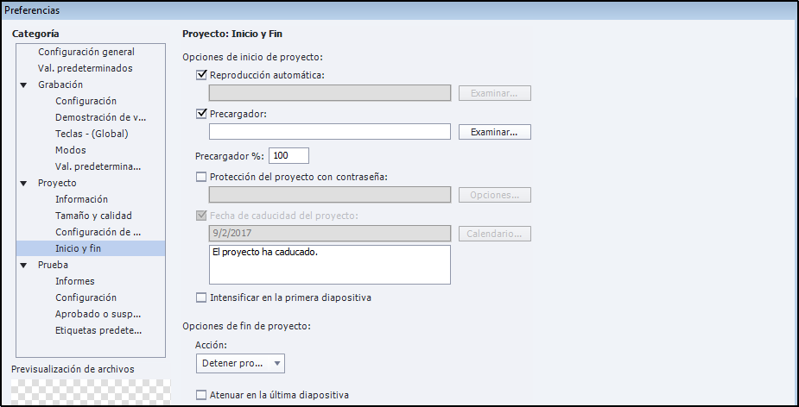Open Informes under Prueba
Screen dimensions: 799x407
(x=75, y=281)
